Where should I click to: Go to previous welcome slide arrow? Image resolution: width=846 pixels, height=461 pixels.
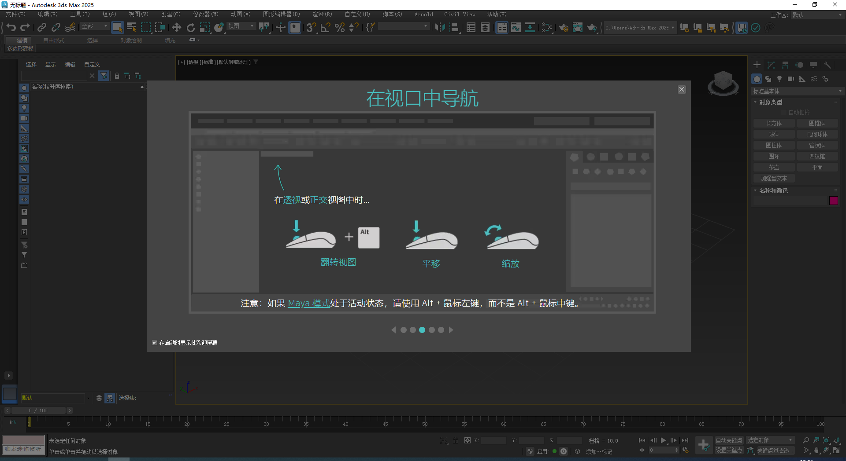(x=393, y=330)
